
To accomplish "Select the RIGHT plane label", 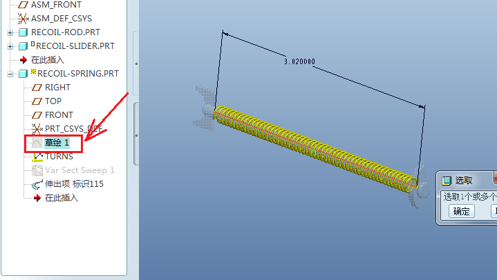I will click(x=57, y=88).
